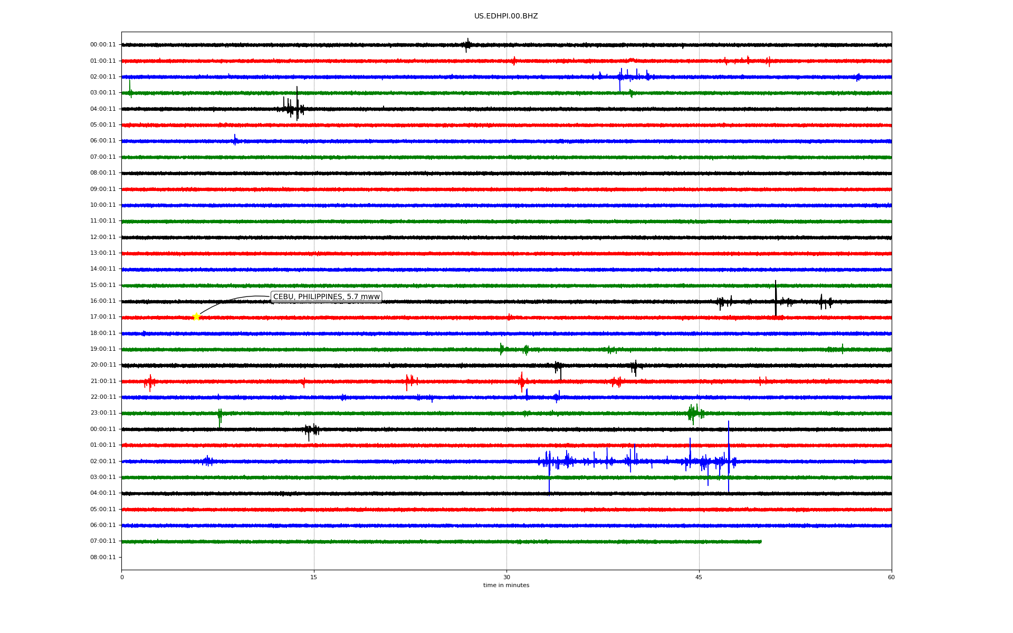Viewport: 1013px width, 633px height.
Task: Click the 0 tick on the x-axis
Action: [x=122, y=578]
